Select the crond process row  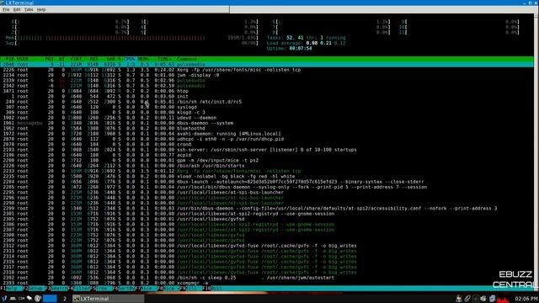coord(267,144)
